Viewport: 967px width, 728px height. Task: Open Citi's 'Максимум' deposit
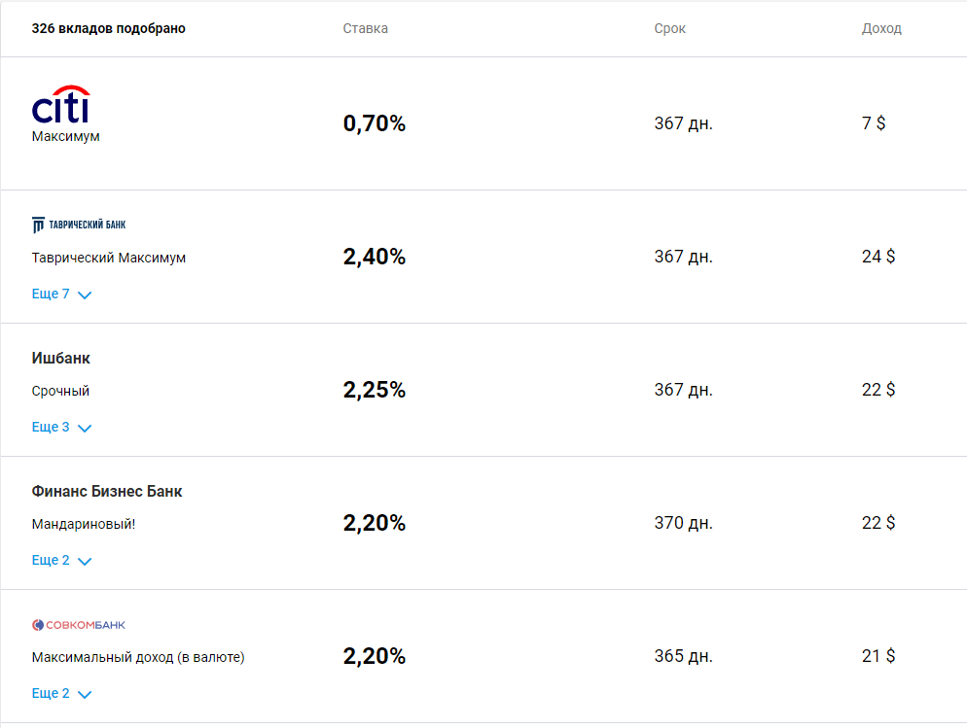65,136
